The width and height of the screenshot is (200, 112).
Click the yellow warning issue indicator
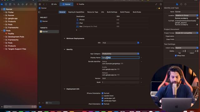159,8
